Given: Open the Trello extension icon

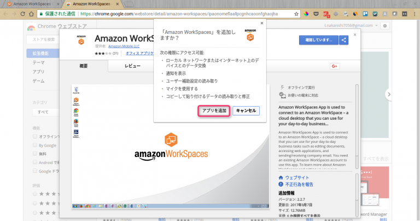Looking at the screenshot, I should click(x=365, y=14).
